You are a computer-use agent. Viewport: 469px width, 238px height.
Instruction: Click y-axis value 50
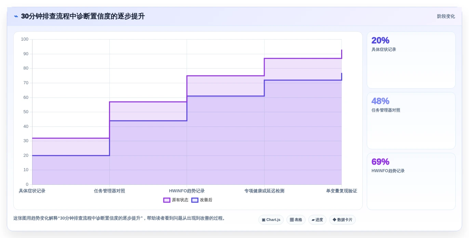coord(26,112)
